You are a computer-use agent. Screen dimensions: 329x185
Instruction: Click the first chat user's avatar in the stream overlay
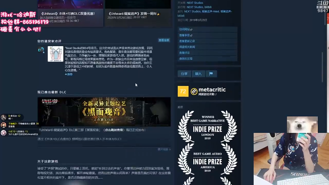click(x=3, y=117)
